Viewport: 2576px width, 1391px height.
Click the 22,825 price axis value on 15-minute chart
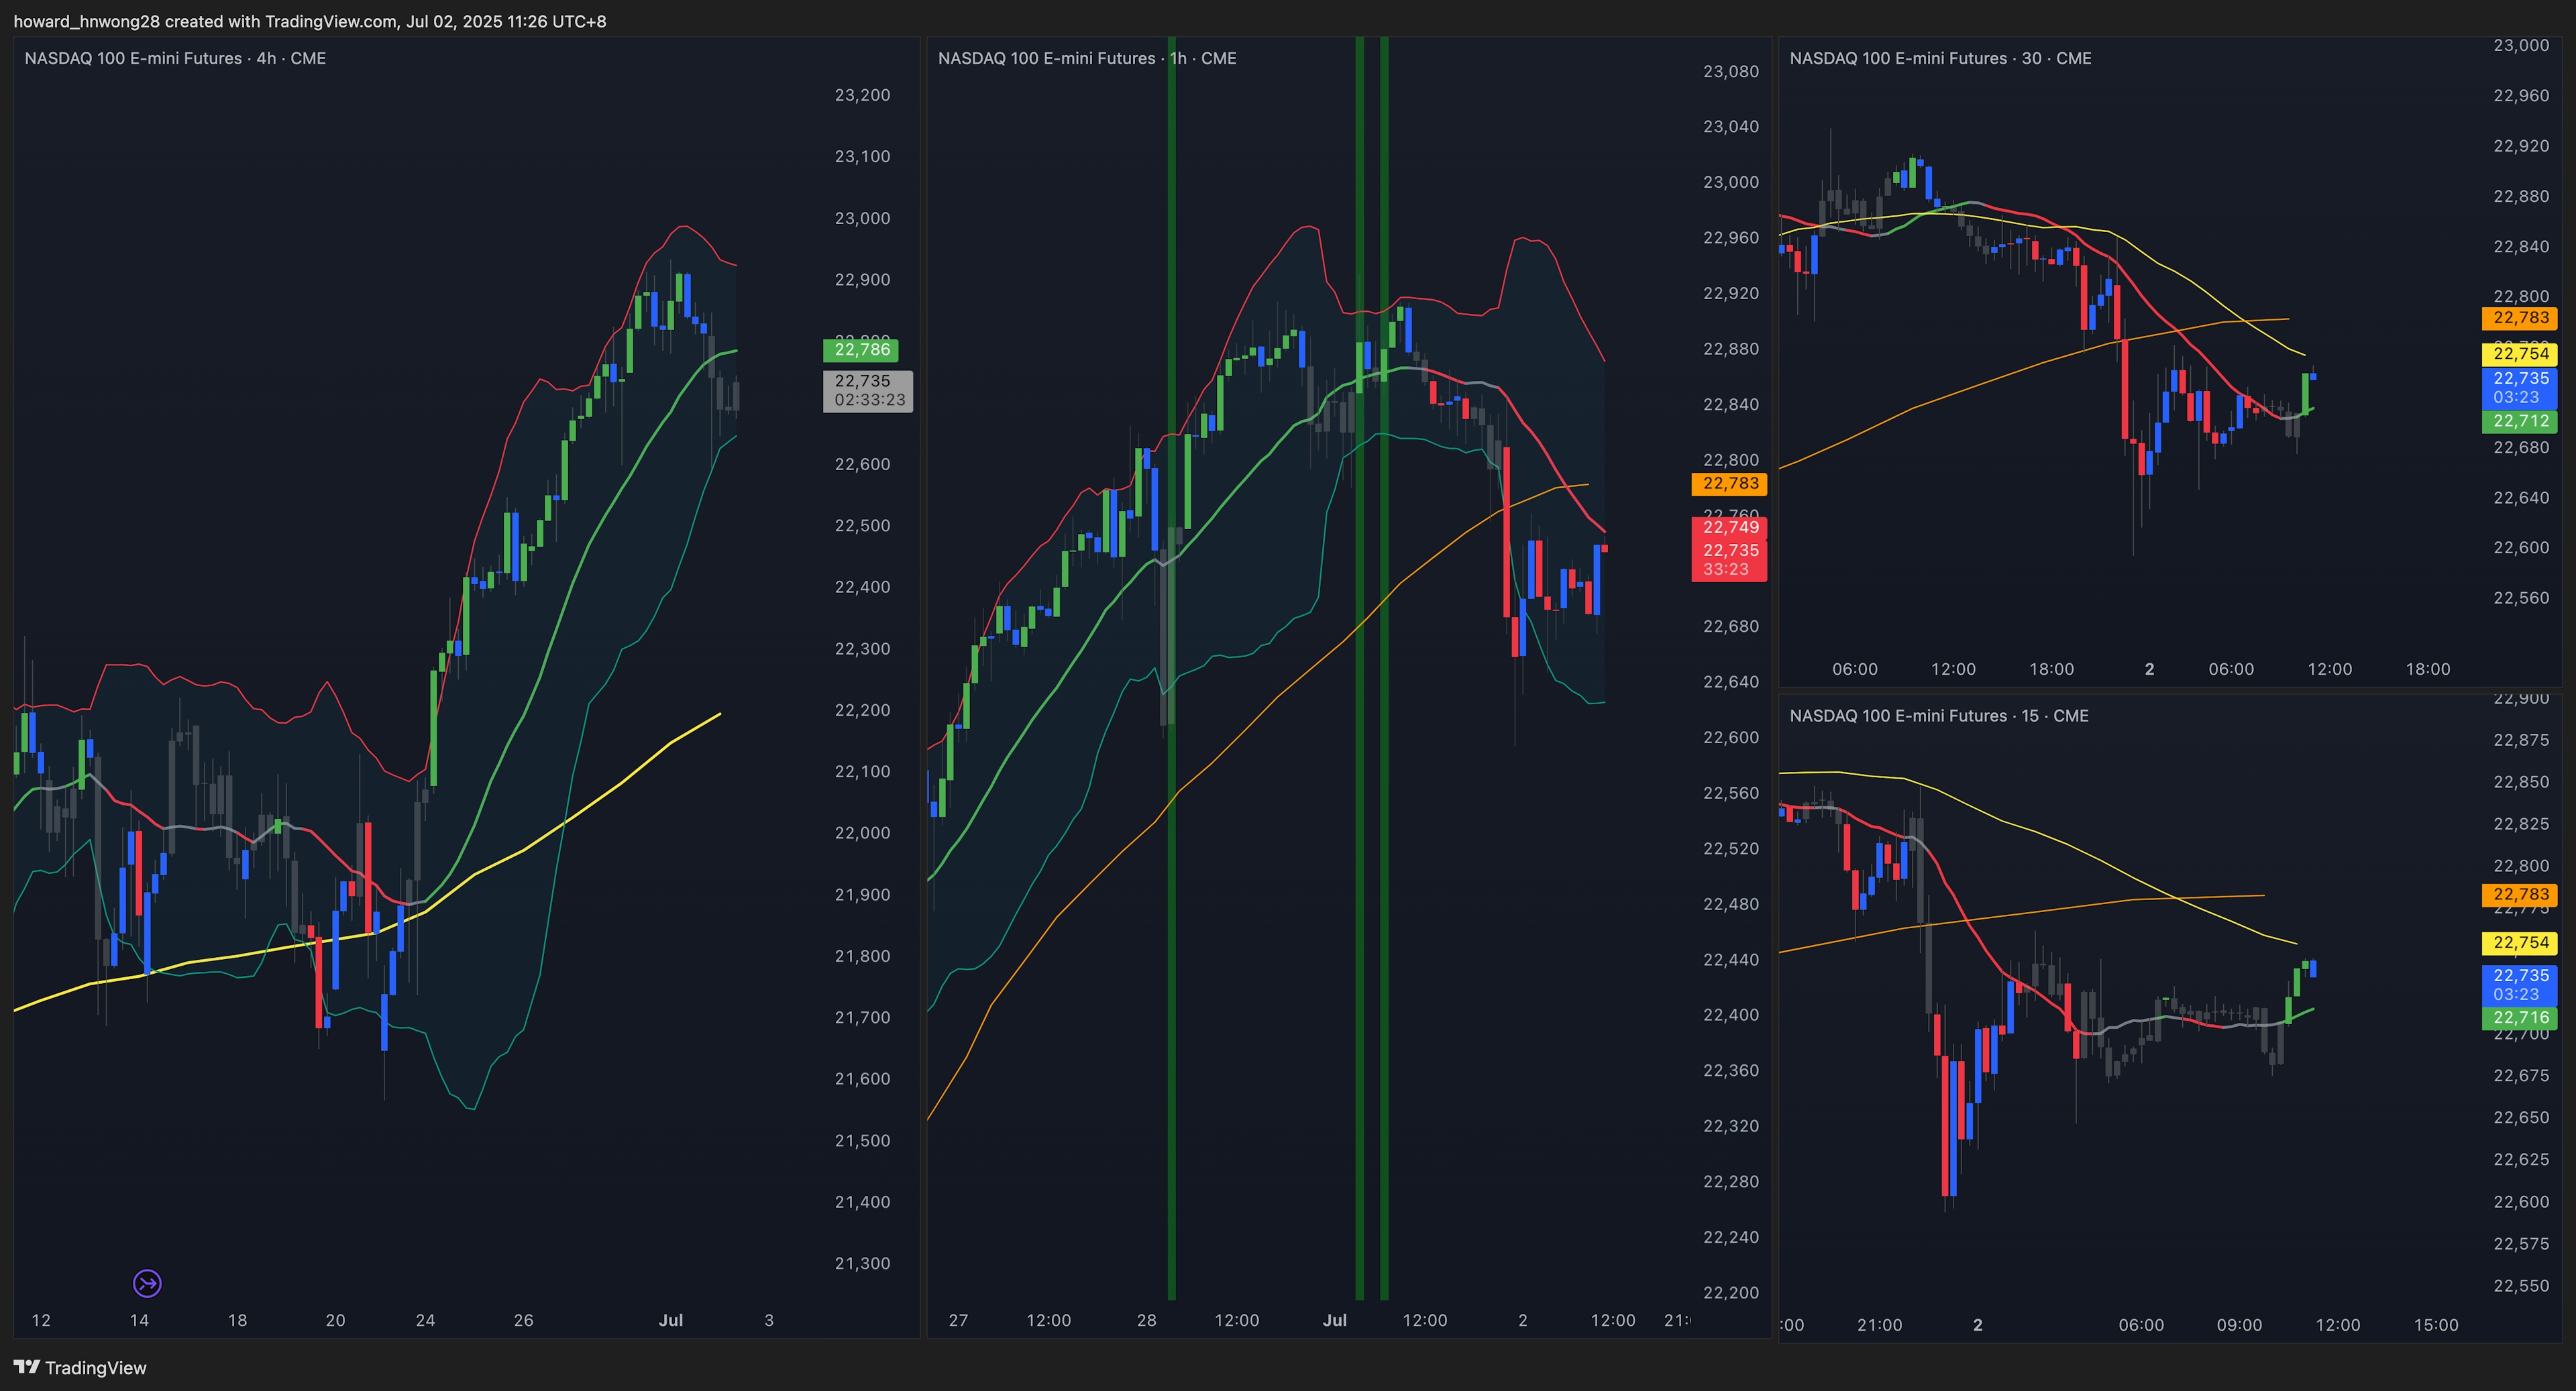pos(2521,824)
